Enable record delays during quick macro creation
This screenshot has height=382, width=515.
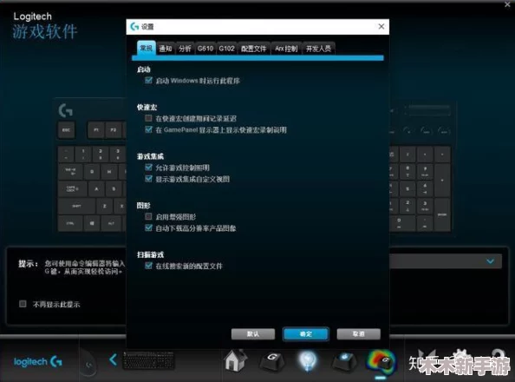click(148, 118)
